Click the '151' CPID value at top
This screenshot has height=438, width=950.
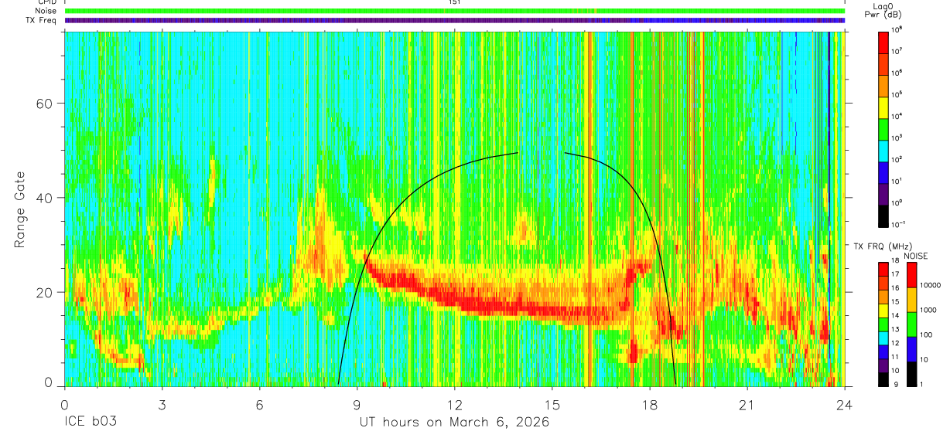click(x=455, y=2)
